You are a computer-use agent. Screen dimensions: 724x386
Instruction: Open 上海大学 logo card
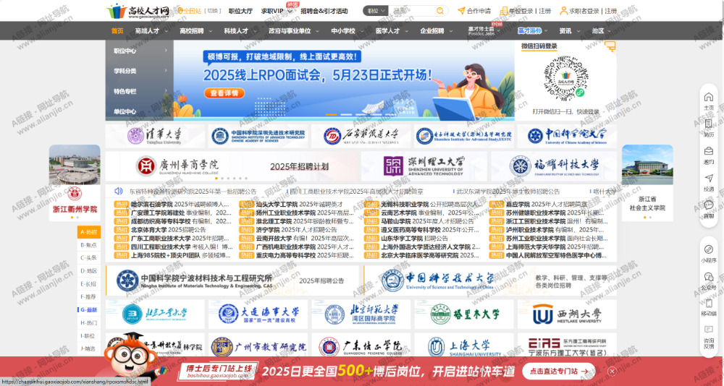[x=463, y=347]
